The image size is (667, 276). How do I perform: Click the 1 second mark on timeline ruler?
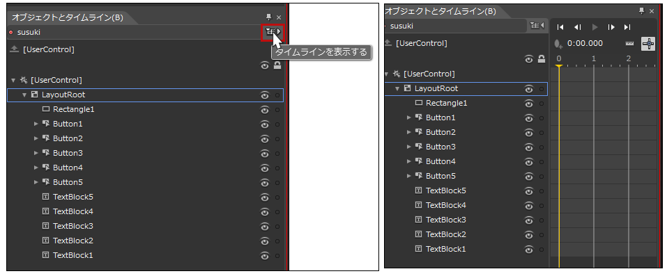(x=593, y=59)
